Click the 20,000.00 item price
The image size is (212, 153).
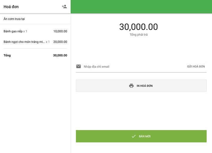[60, 42]
